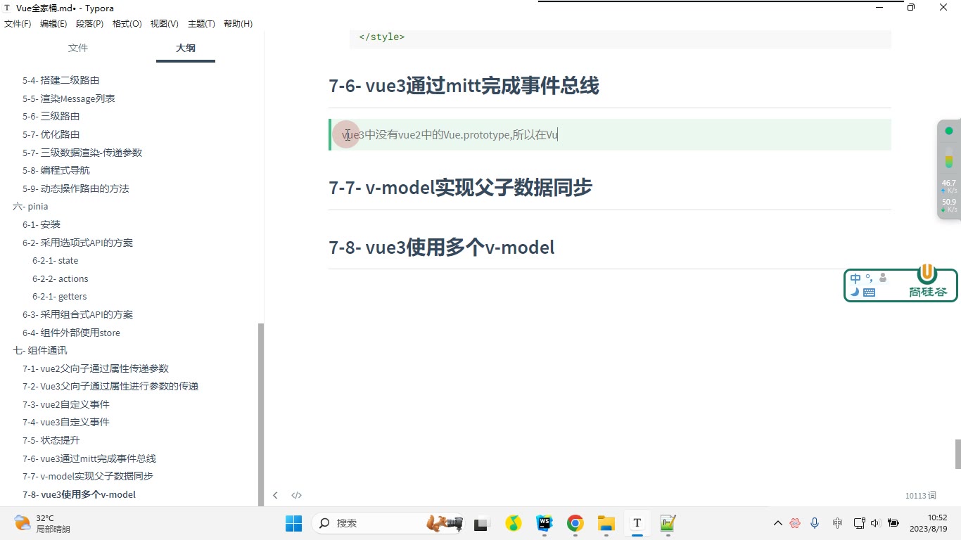Open the 主题(T) menu
The width and height of the screenshot is (961, 540).
201,24
